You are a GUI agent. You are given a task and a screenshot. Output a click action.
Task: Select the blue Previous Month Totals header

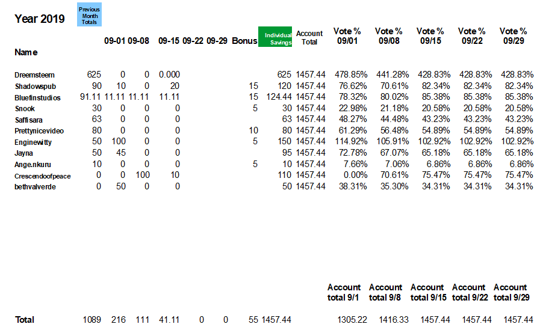[x=89, y=14]
